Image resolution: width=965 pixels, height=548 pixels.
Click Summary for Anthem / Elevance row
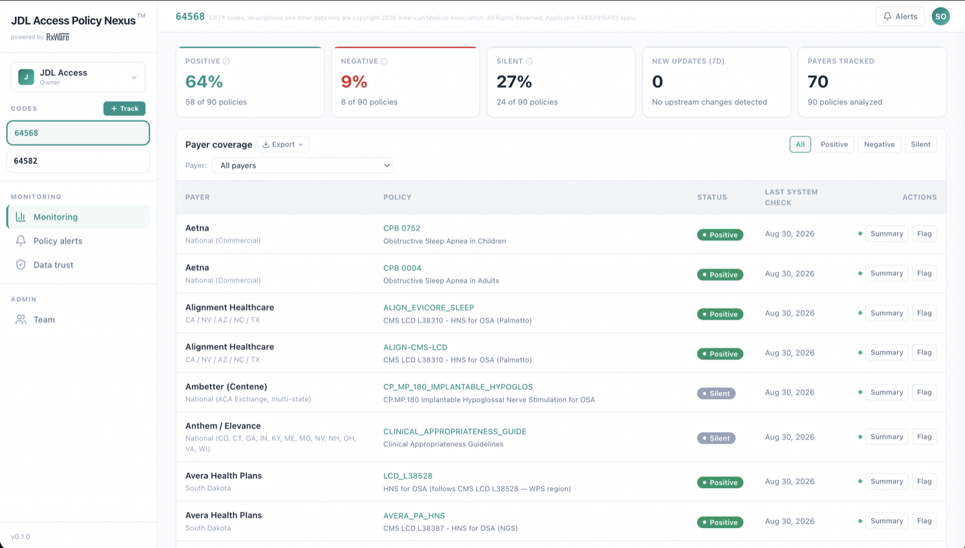(887, 437)
